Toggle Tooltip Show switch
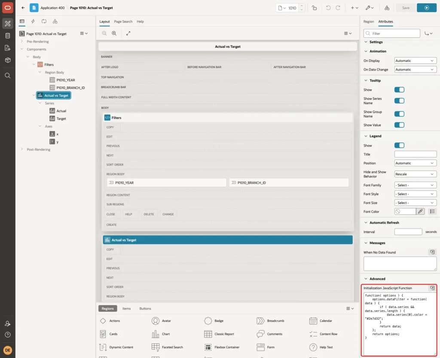The height and width of the screenshot is (358, 440). 399,89
